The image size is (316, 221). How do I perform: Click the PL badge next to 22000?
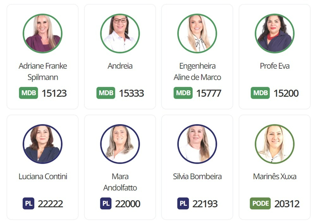click(x=106, y=203)
